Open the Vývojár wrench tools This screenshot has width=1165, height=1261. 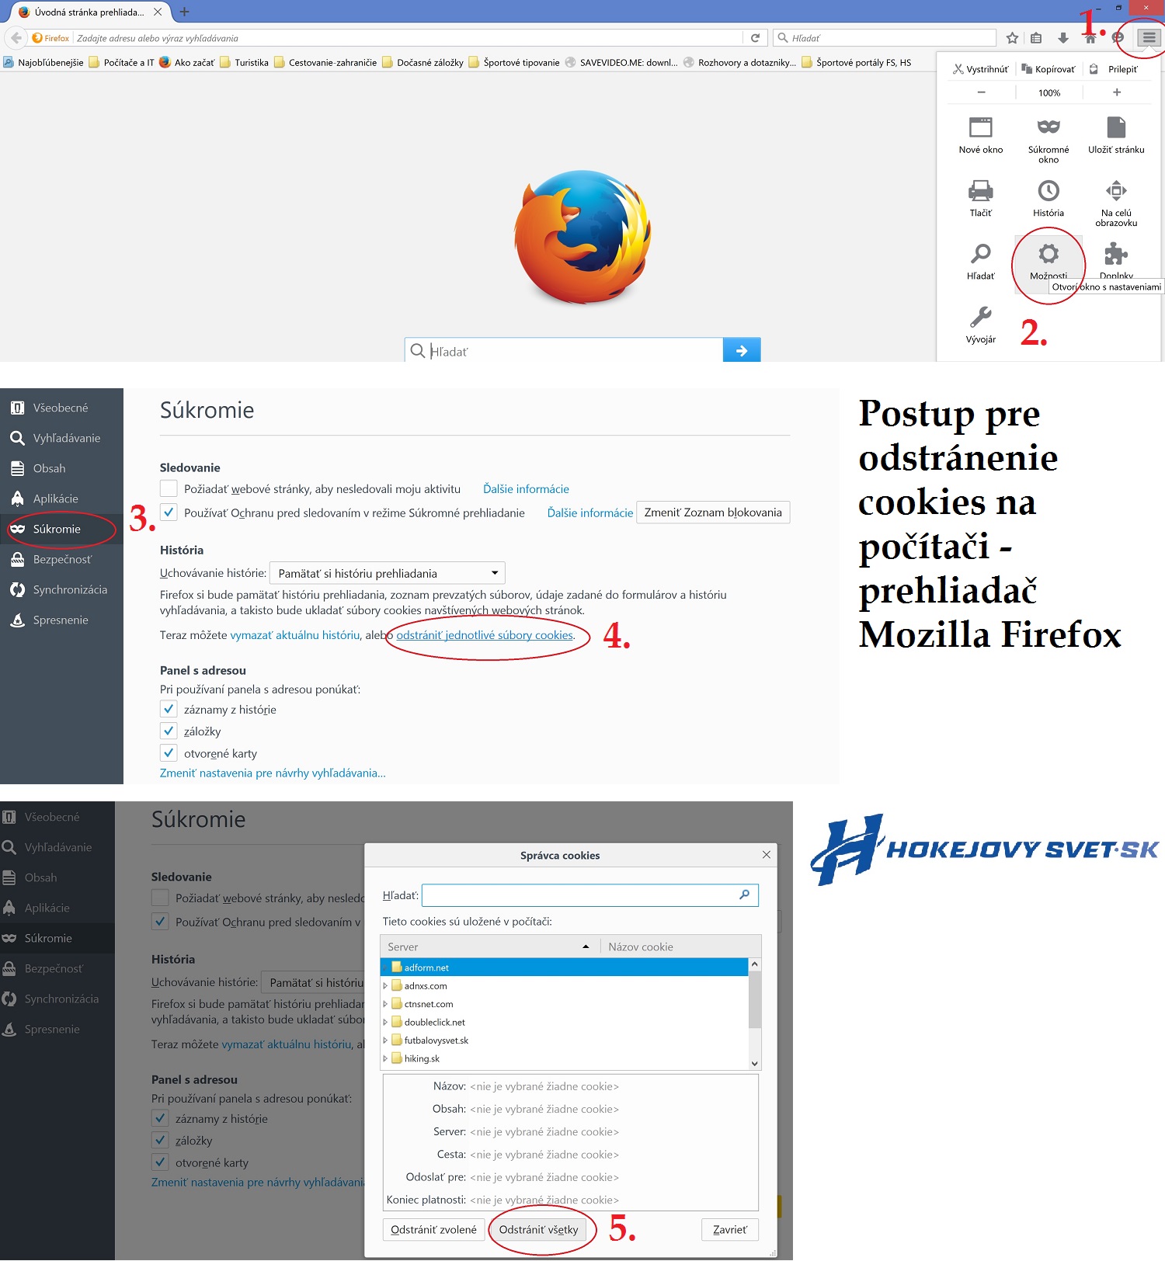coord(980,318)
